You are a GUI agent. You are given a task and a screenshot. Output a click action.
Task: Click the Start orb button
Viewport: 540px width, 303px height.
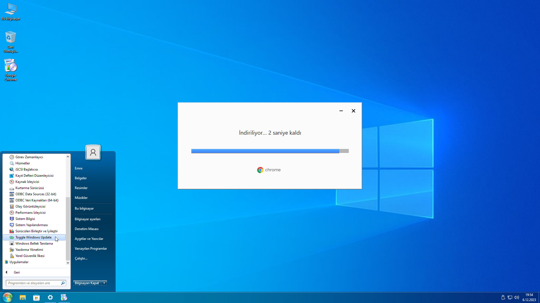[8, 297]
